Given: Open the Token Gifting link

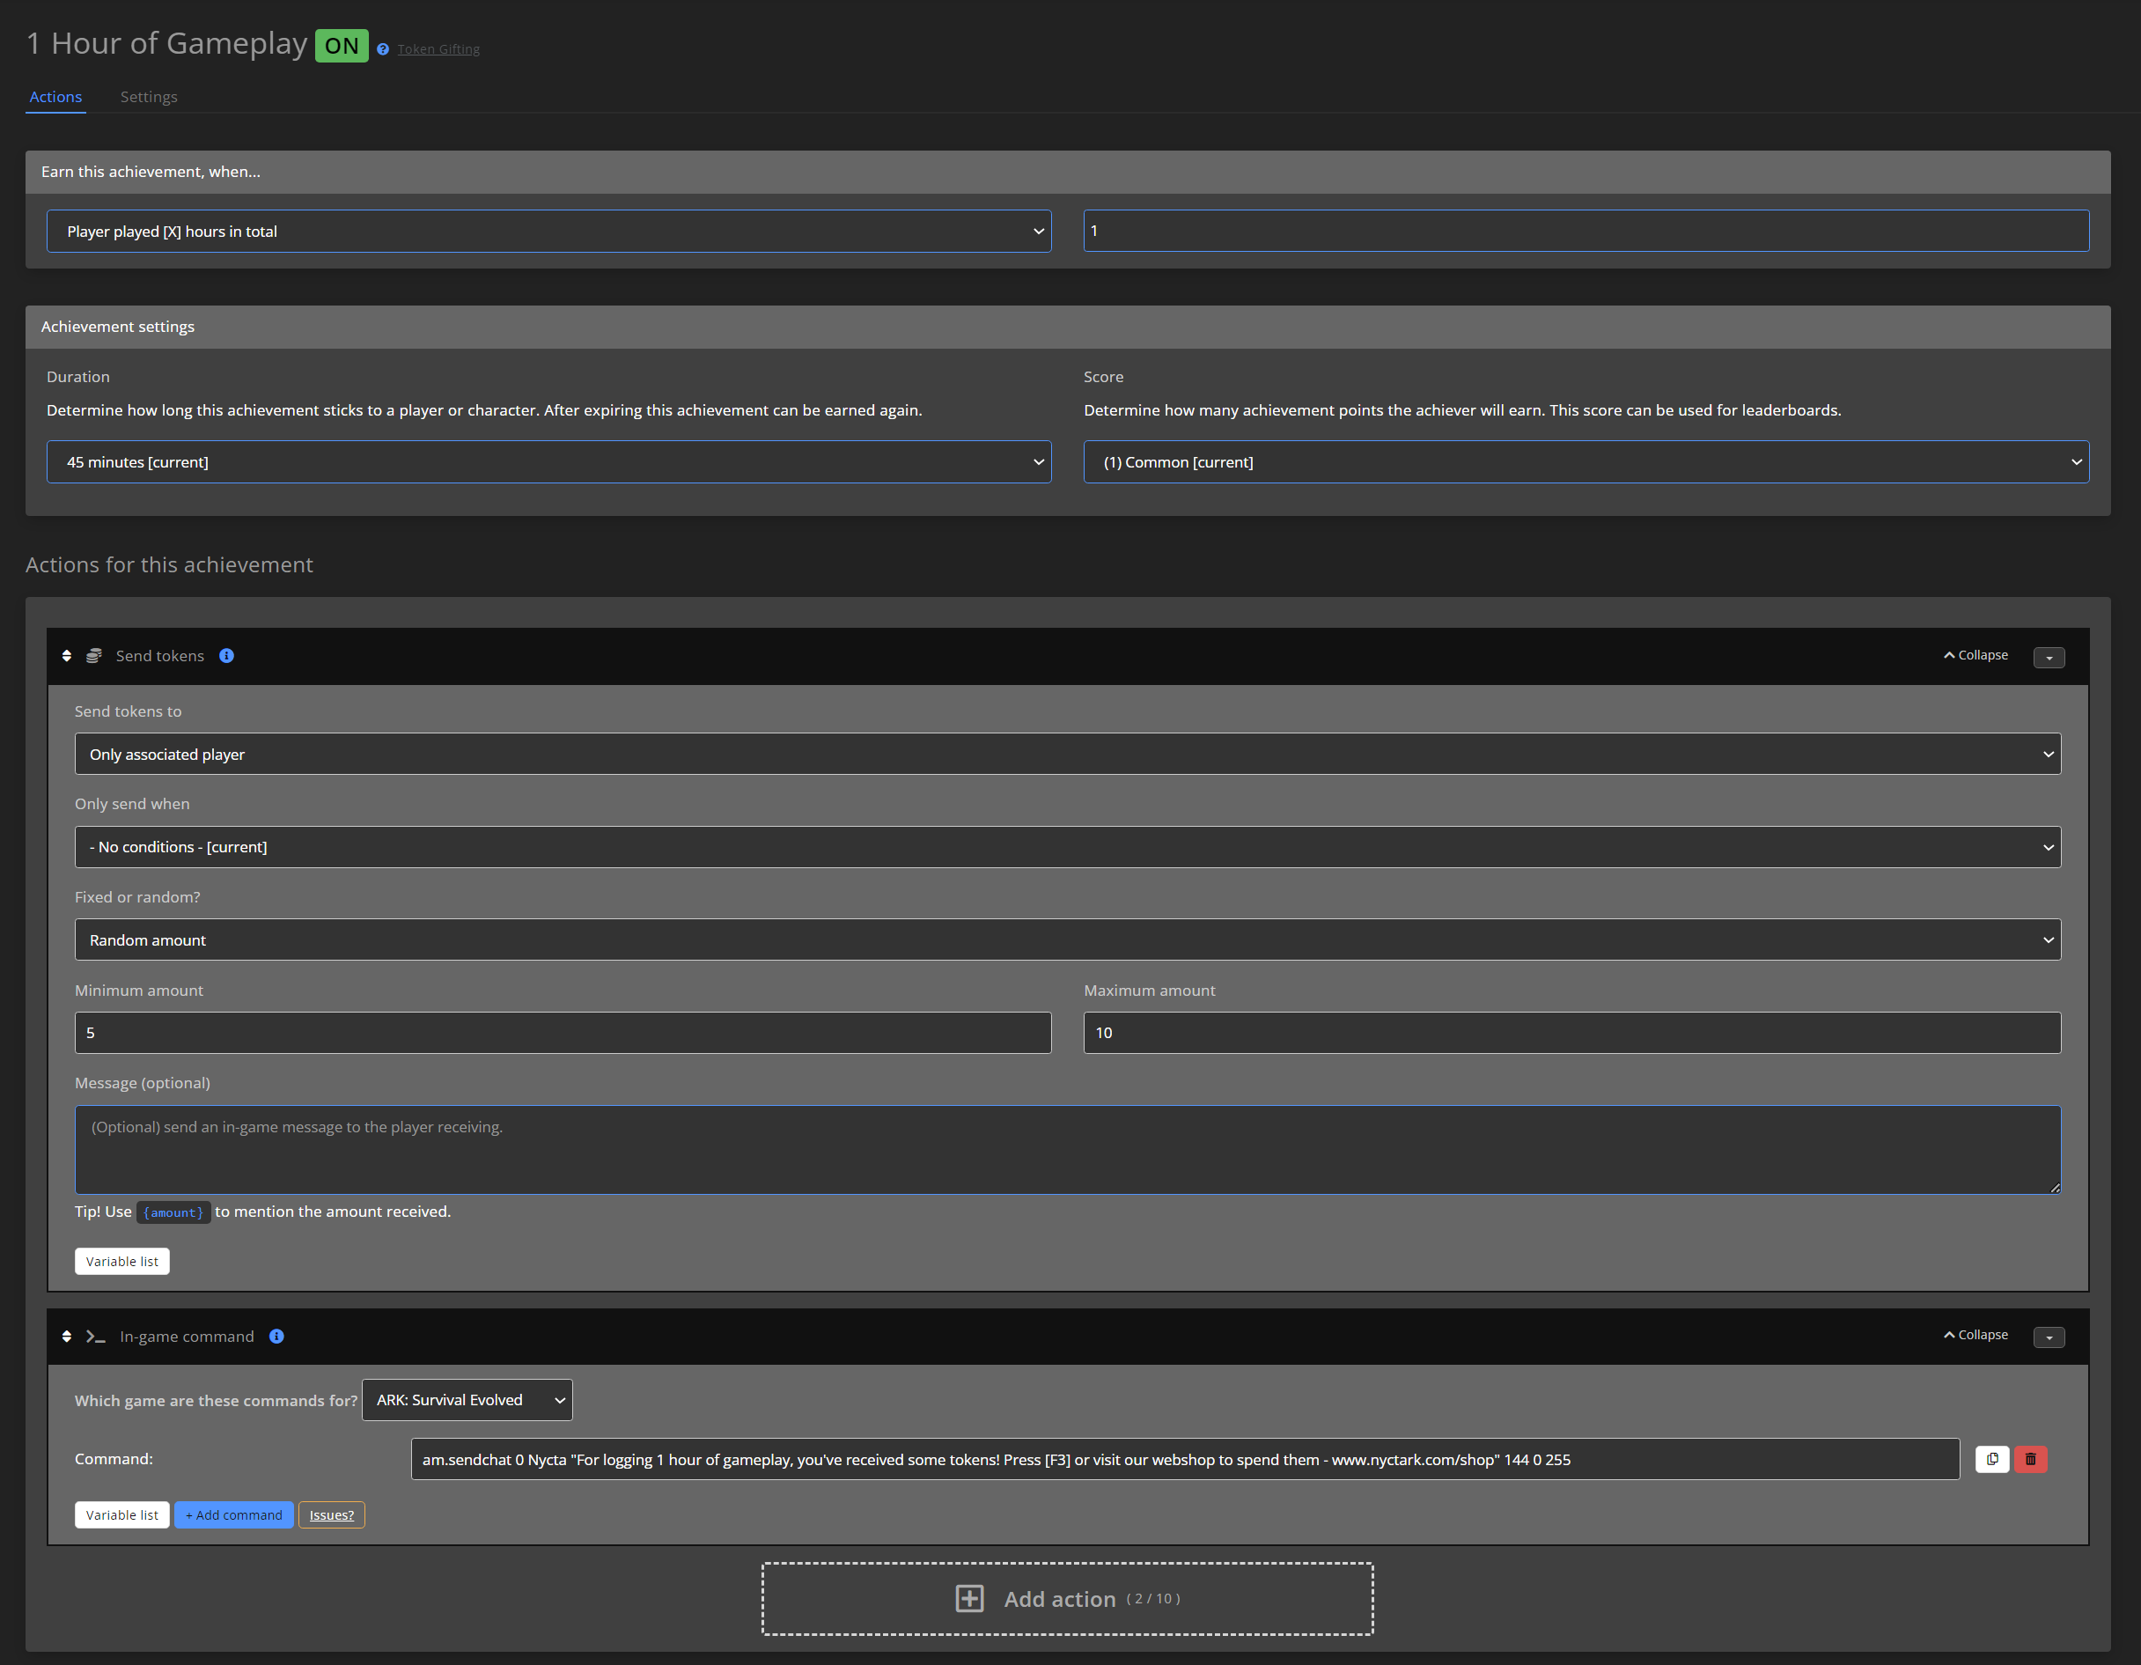Looking at the screenshot, I should pyautogui.click(x=438, y=48).
